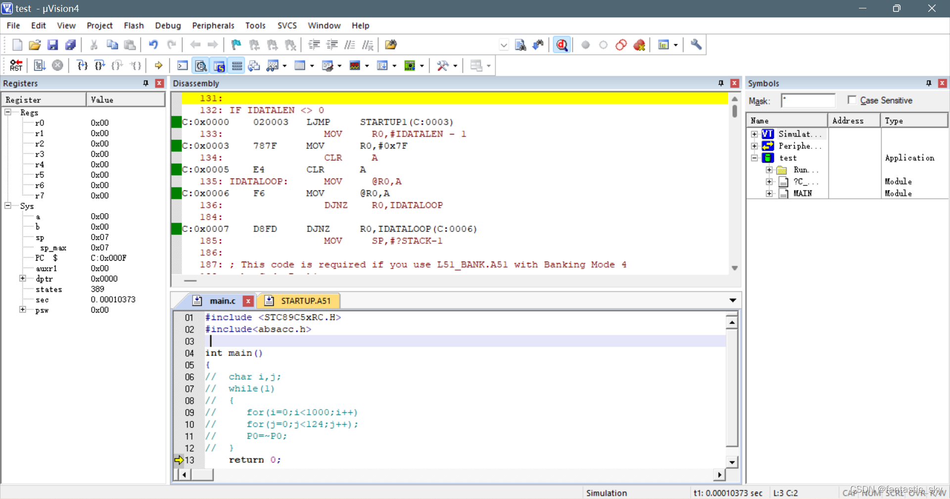Open the Peripherals menu
This screenshot has width=950, height=499.
click(213, 25)
